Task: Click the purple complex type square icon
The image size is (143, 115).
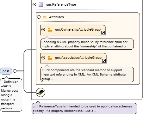Action: pyautogui.click(x=41, y=5)
